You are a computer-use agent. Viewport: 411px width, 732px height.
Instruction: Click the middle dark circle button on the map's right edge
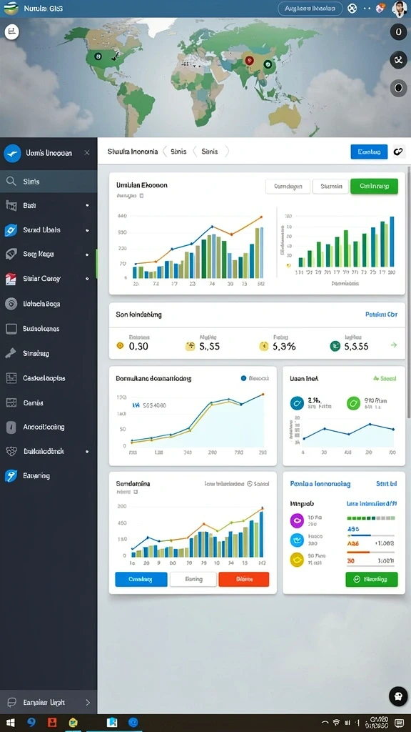tap(398, 60)
